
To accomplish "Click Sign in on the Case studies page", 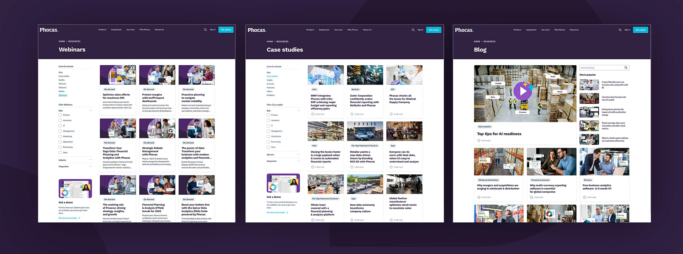I will tap(420, 30).
